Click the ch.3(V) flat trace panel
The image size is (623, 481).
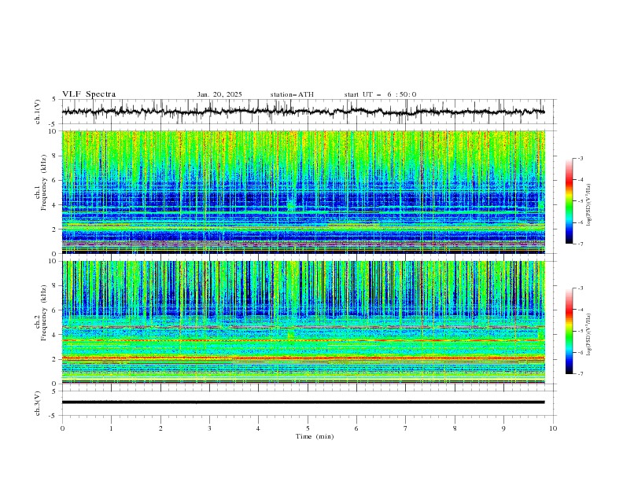[x=308, y=403]
